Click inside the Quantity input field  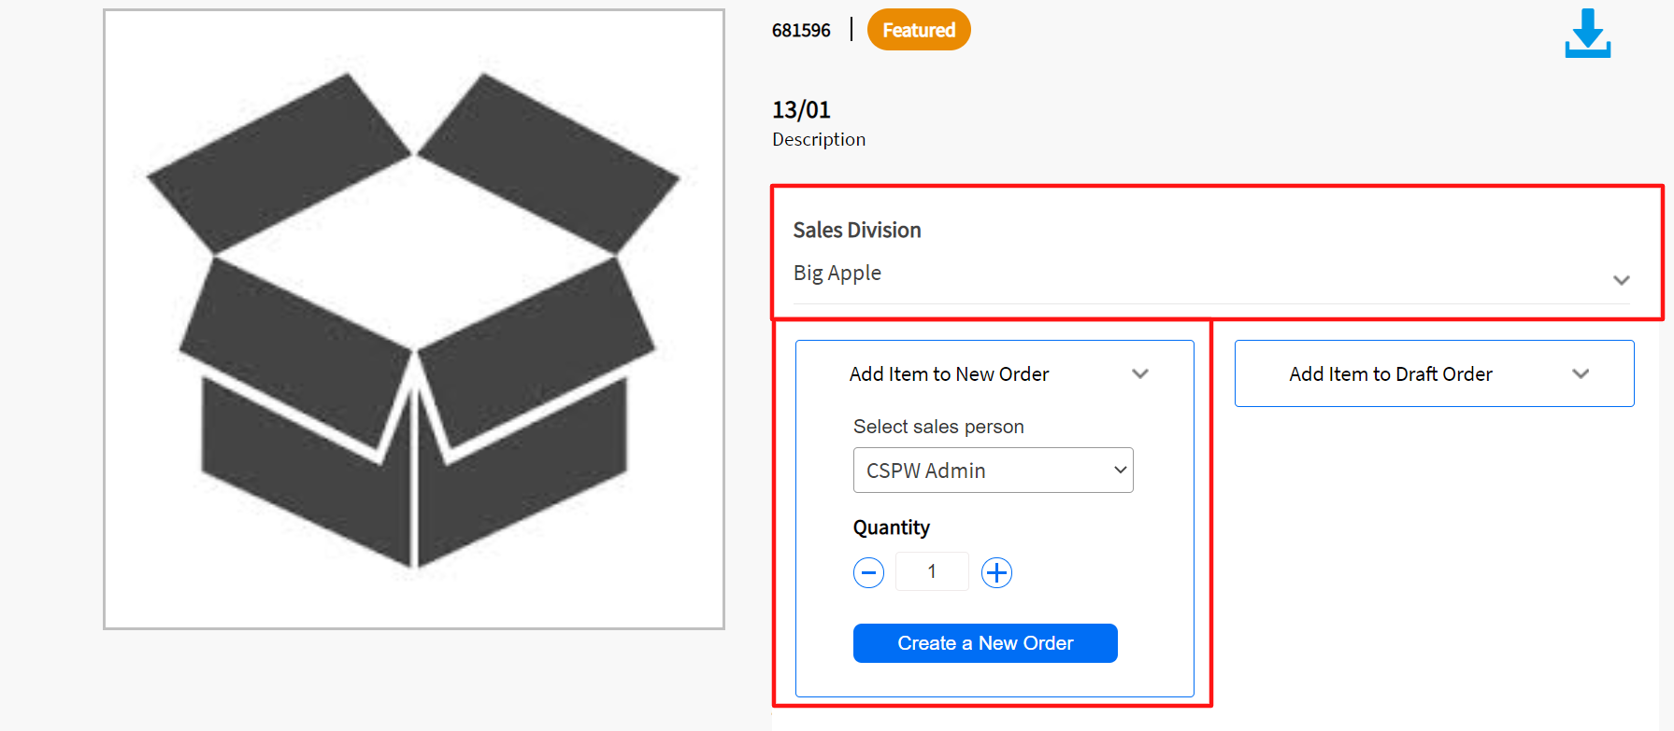pyautogui.click(x=932, y=571)
